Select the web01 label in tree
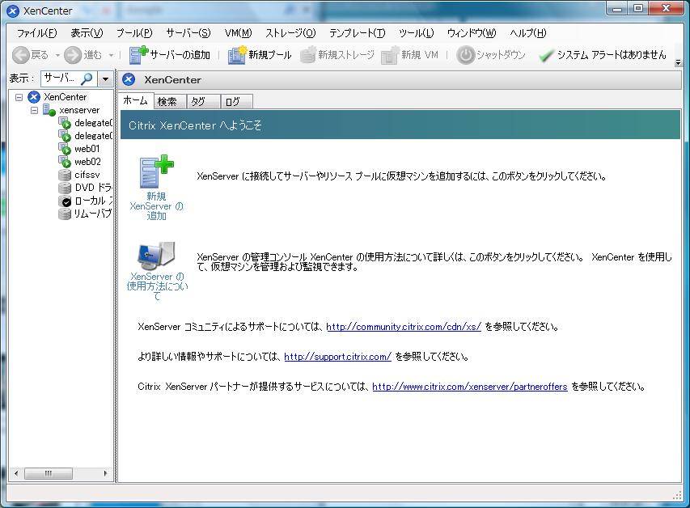 coord(87,149)
